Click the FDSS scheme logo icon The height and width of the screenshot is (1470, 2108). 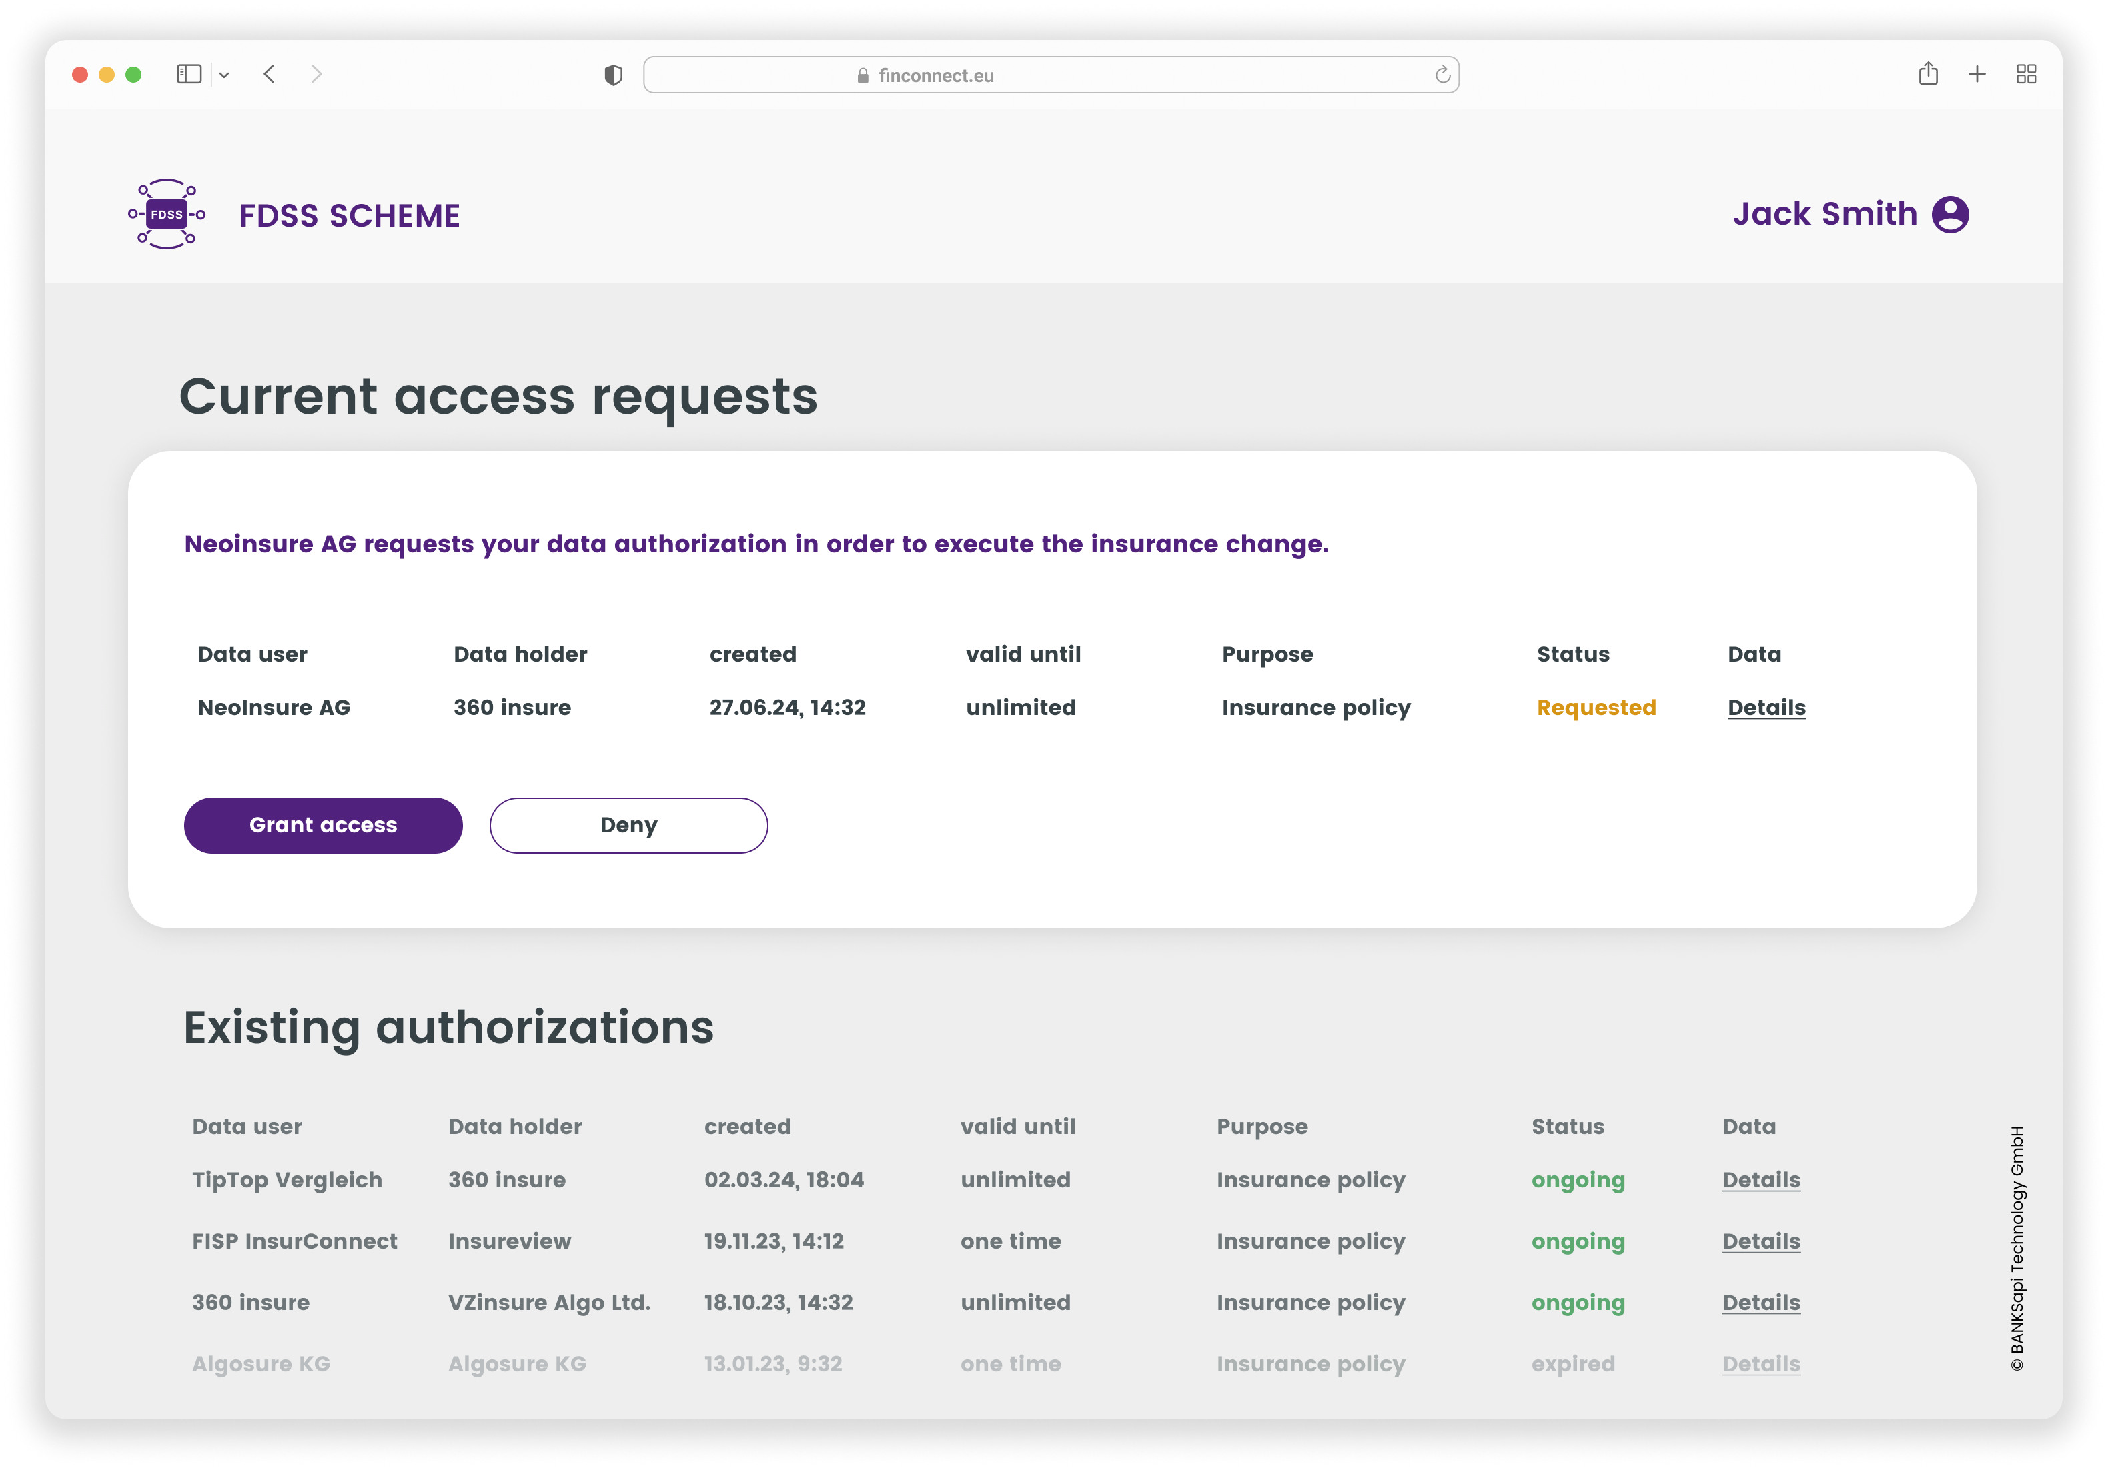(167, 215)
